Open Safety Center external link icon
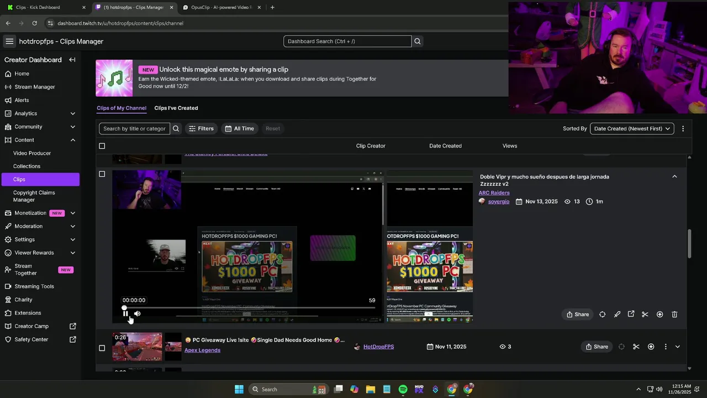707x398 pixels. click(72, 339)
